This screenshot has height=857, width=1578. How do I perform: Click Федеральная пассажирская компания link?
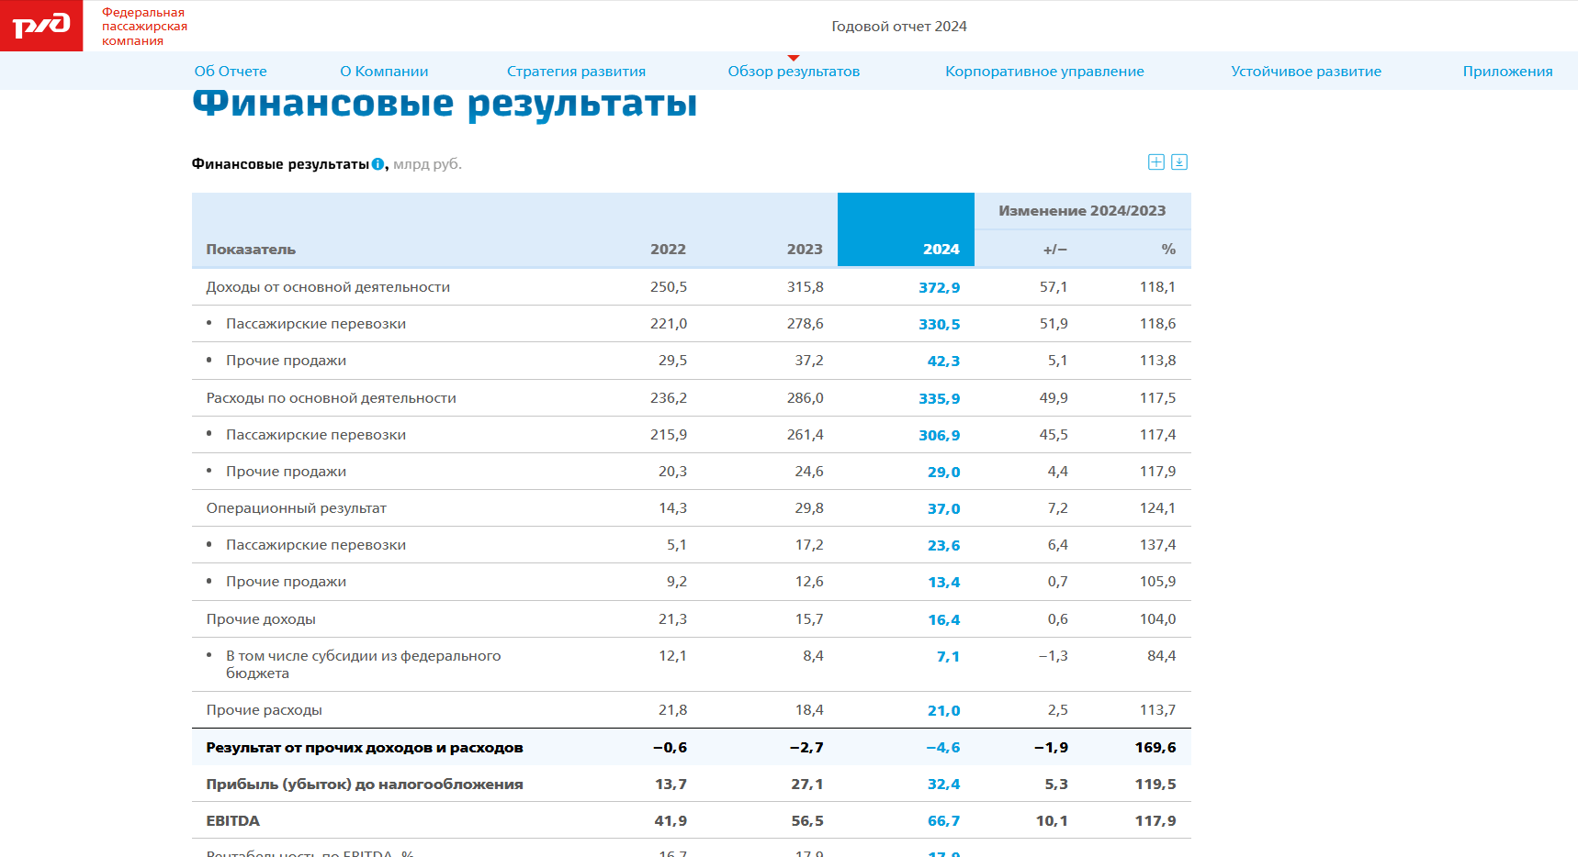pyautogui.click(x=144, y=27)
